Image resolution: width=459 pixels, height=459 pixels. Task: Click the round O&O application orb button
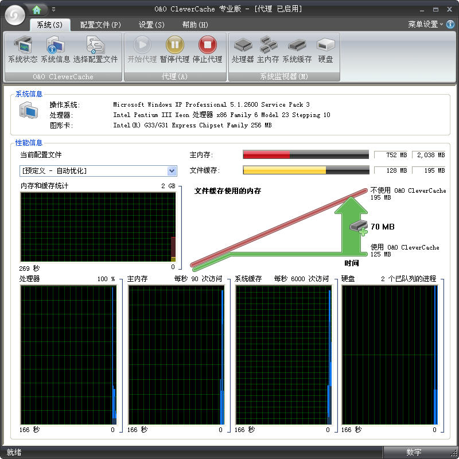click(14, 14)
